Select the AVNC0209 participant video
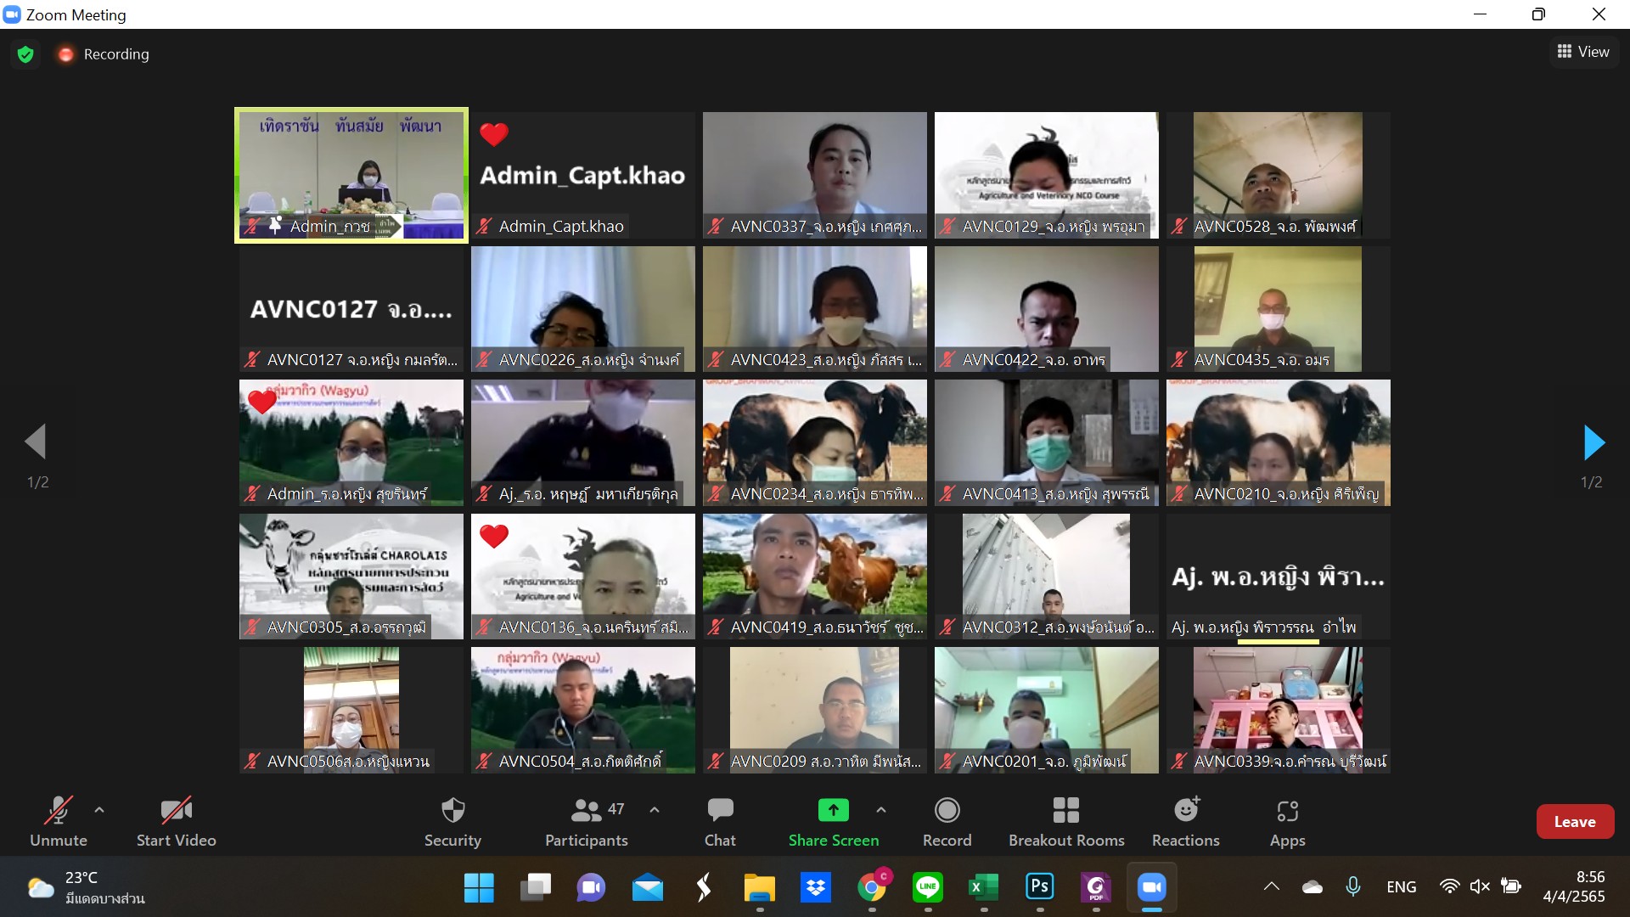 (x=815, y=710)
